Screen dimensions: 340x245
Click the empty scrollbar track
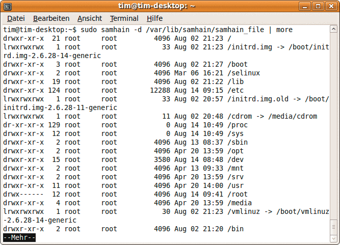333,126
